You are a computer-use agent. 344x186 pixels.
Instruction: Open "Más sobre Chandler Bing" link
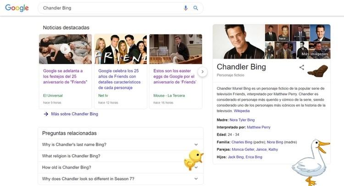(74, 114)
